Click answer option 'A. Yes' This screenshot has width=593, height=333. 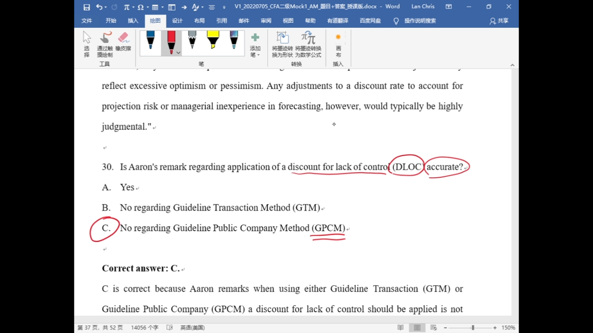click(118, 187)
